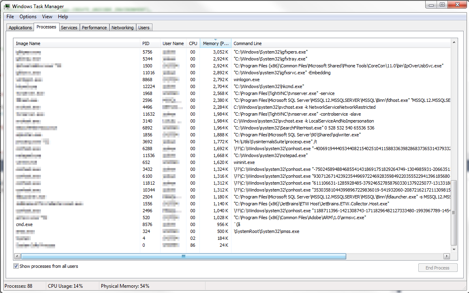Click the Processes: 88 status entry
Screen dimensions: 469x293
[19, 286]
